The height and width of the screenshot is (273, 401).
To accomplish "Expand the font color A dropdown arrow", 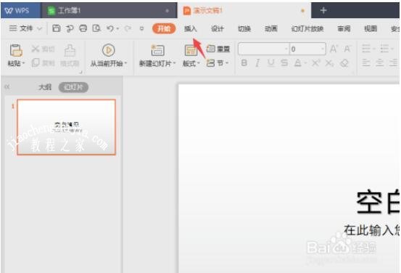I will [305, 63].
